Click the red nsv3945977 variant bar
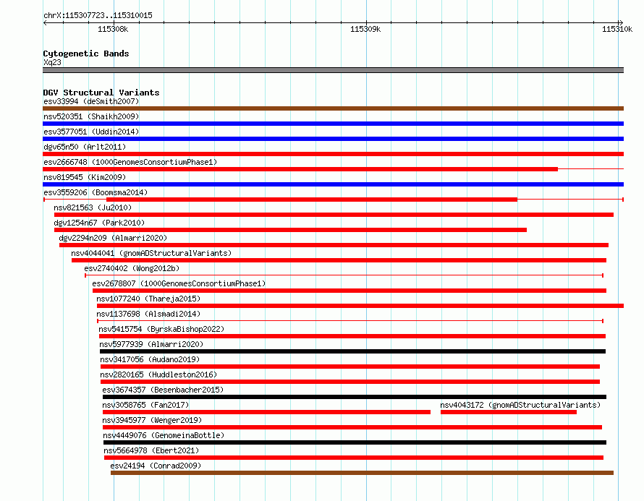The image size is (644, 501). [x=352, y=427]
